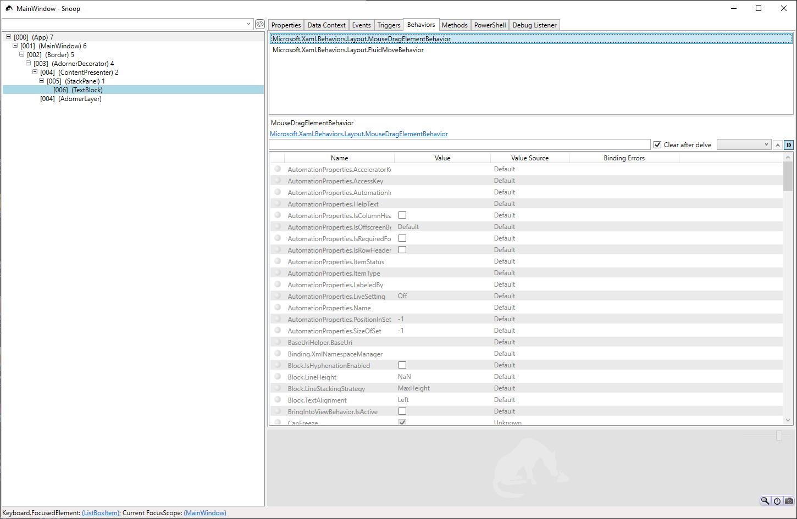Open the PowerShell tab
This screenshot has width=797, height=519.
489,25
